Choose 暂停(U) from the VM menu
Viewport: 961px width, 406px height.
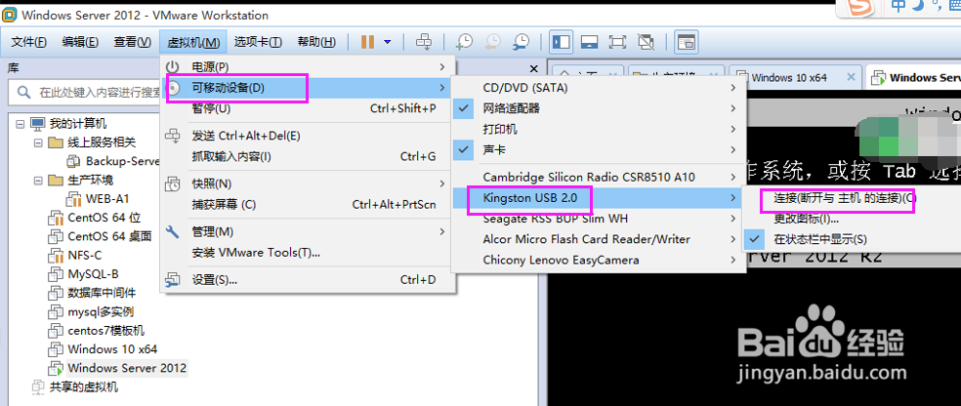click(308, 109)
